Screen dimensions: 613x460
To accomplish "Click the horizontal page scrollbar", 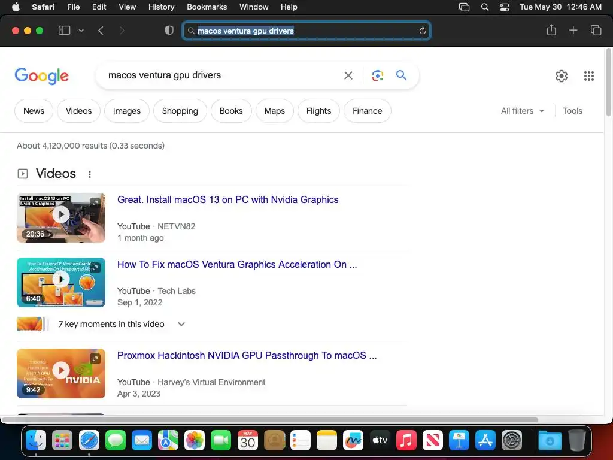I will click(x=270, y=420).
